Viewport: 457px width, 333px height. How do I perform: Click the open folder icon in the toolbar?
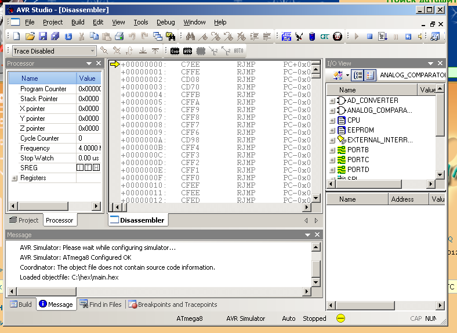pos(30,36)
